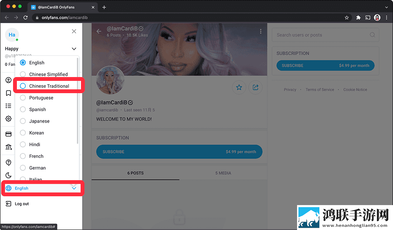
Task: Open the Bookmarks icon in sidebar
Action: [x=8, y=93]
